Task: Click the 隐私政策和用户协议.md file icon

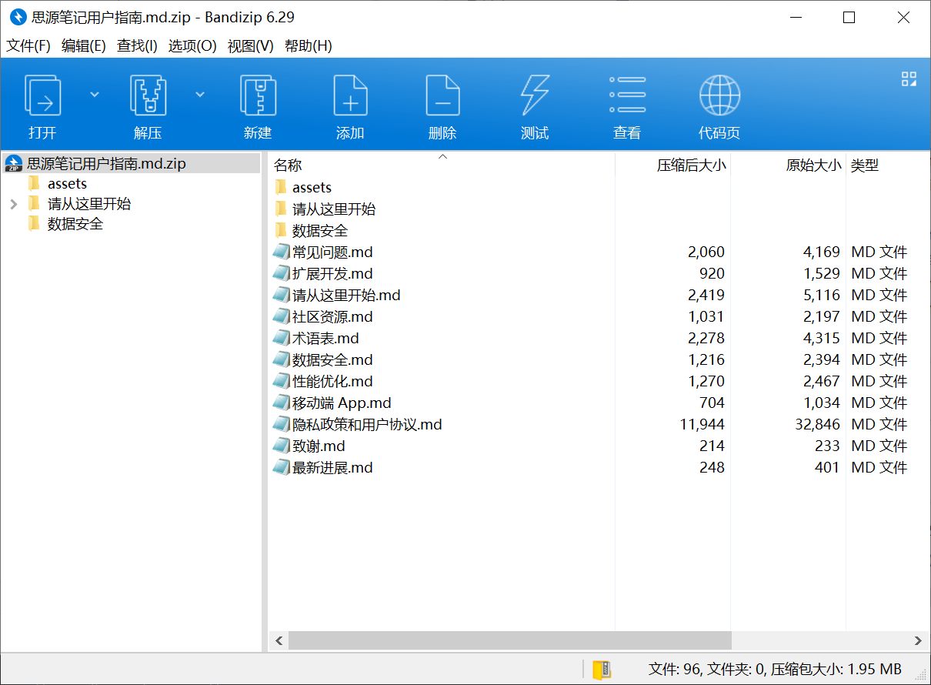Action: click(282, 424)
